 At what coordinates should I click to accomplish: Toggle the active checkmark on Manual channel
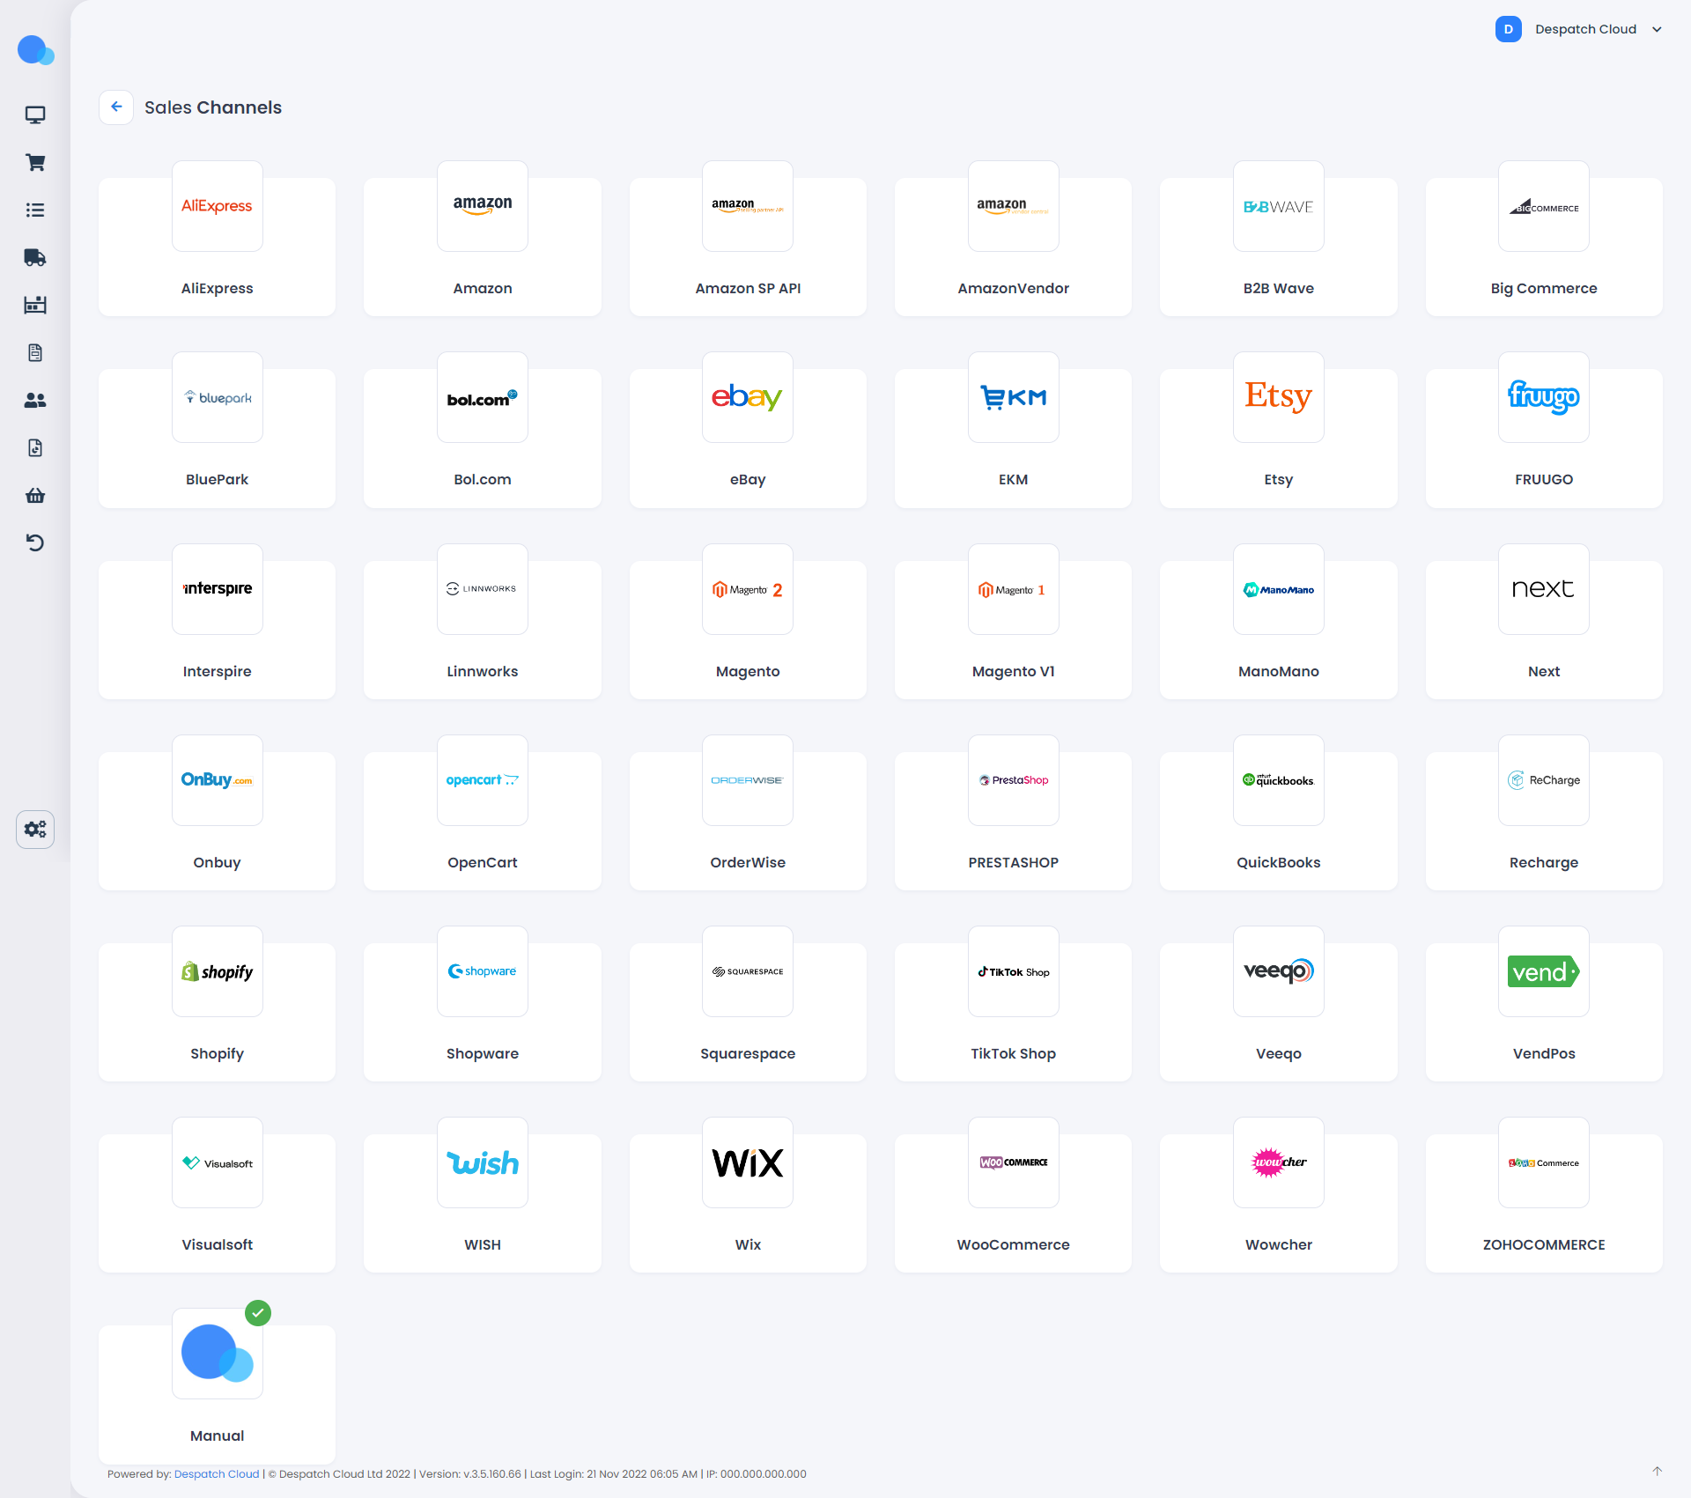(x=258, y=1313)
